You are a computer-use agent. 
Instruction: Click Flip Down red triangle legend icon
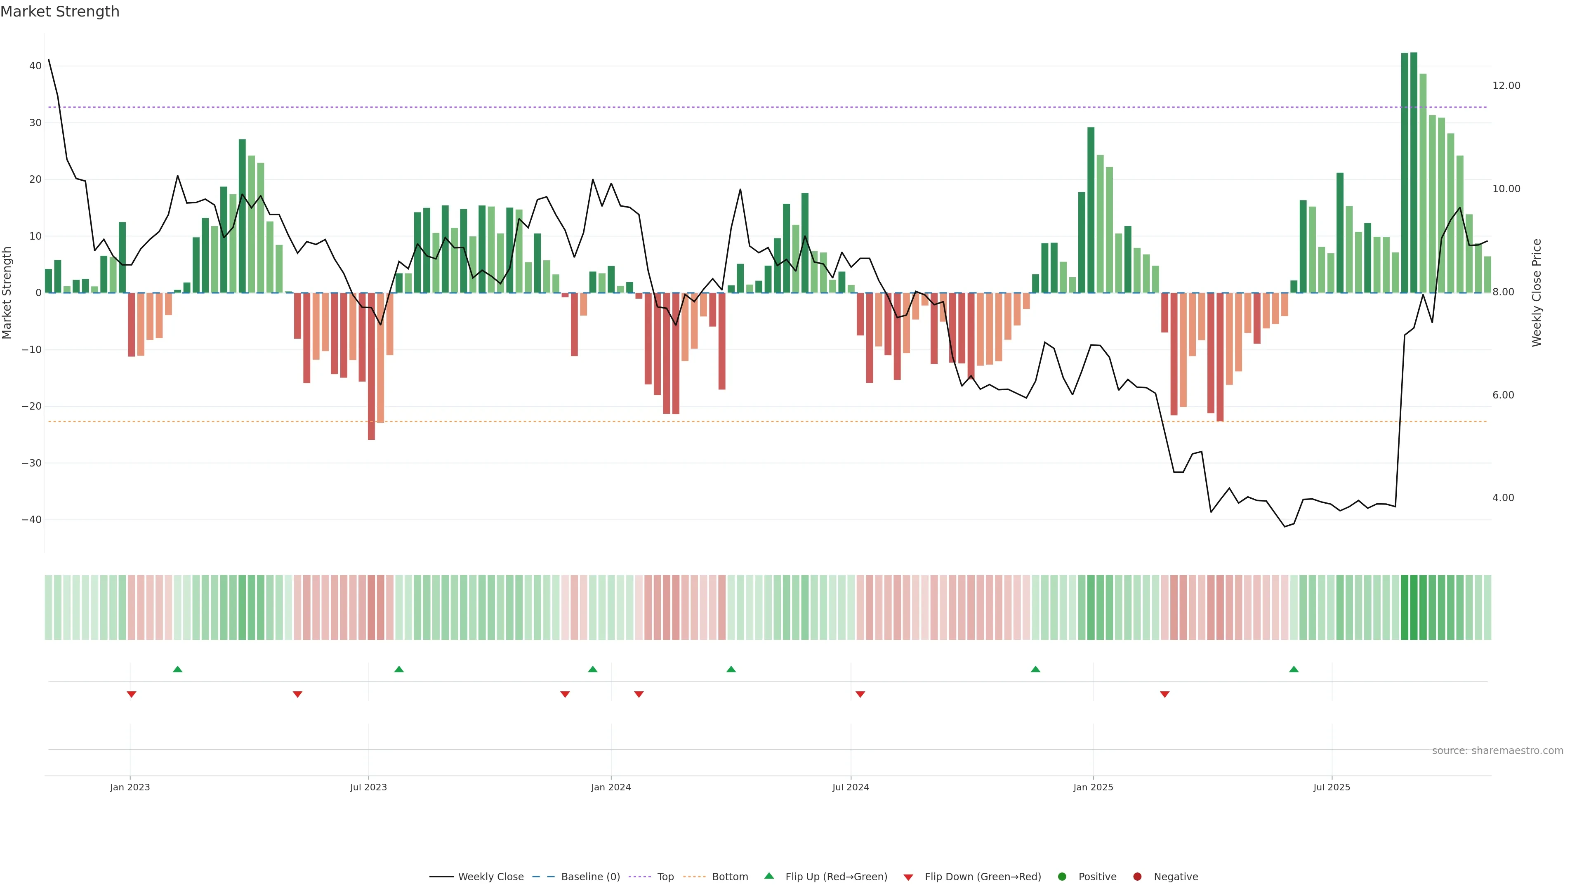[908, 877]
